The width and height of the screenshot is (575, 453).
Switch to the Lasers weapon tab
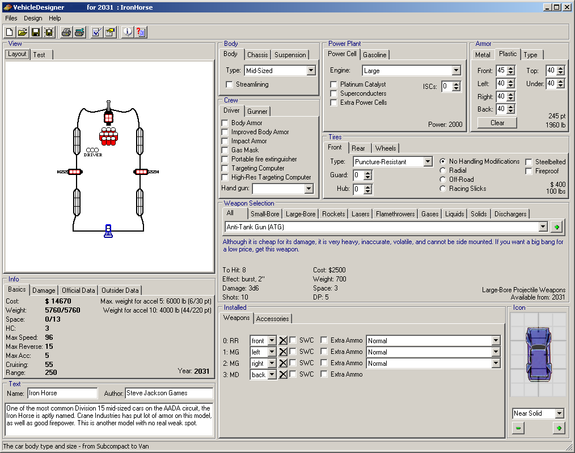click(360, 213)
